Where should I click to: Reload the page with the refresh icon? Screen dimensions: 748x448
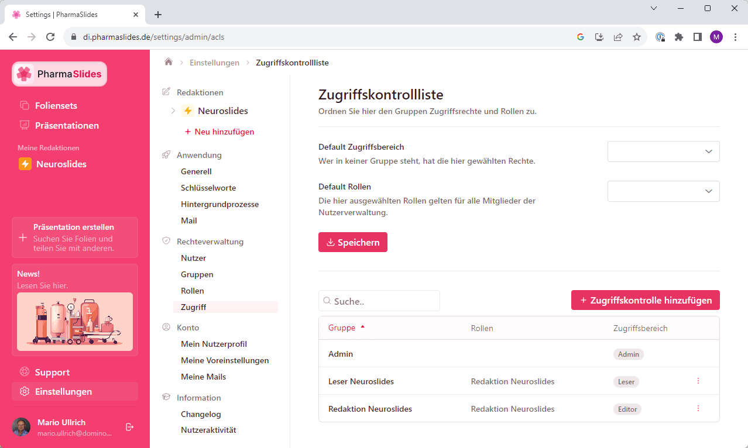[x=50, y=37]
